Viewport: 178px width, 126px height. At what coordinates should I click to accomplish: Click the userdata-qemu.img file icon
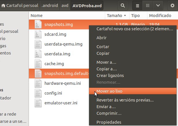coord(38,44)
